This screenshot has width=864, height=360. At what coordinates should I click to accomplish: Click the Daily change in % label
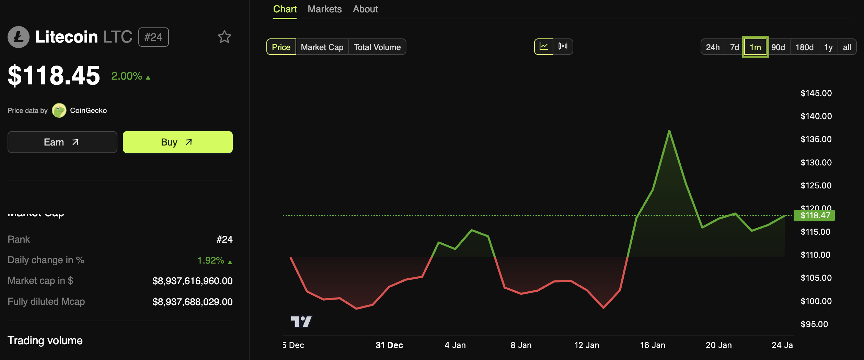pos(46,260)
